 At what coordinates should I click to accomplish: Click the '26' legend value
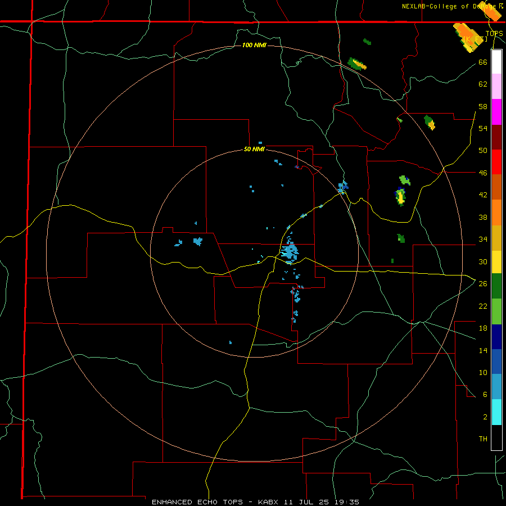tap(483, 284)
